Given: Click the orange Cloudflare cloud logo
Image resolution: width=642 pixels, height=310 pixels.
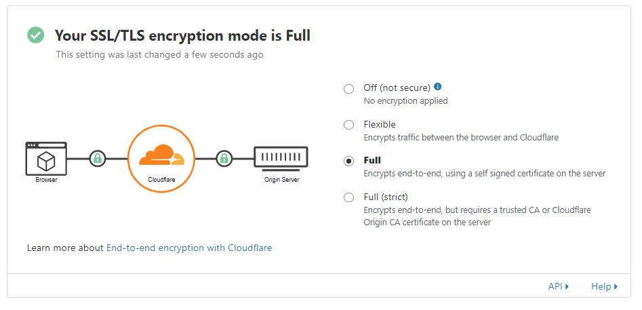Looking at the screenshot, I should pos(161,155).
